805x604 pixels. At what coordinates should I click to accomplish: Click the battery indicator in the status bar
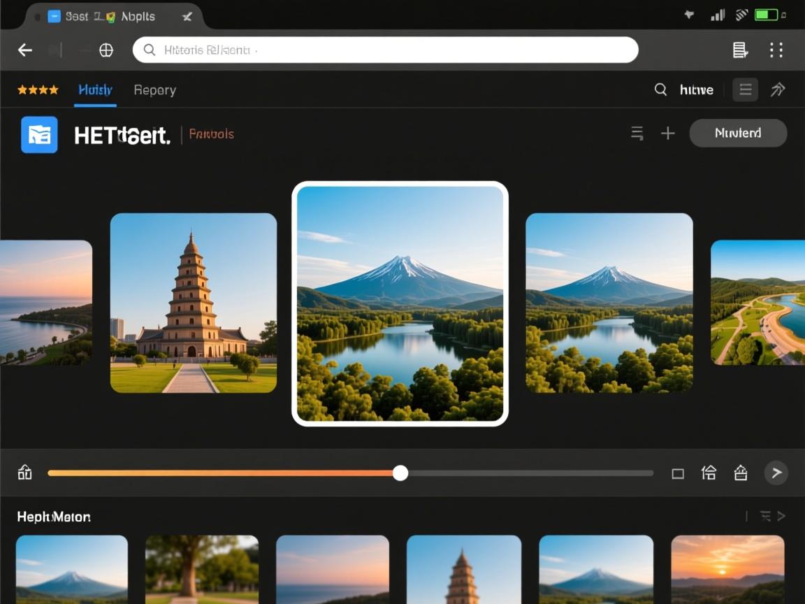765,14
